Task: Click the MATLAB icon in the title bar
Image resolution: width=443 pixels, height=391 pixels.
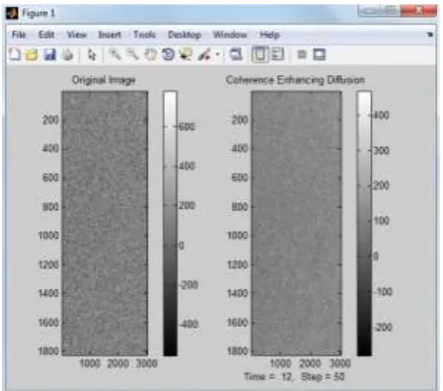Action: coord(12,14)
